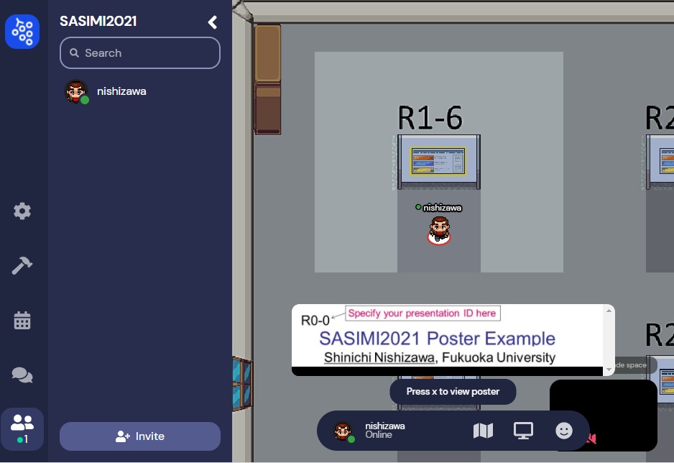Click the Invite button
This screenshot has width=674, height=463.
(140, 436)
